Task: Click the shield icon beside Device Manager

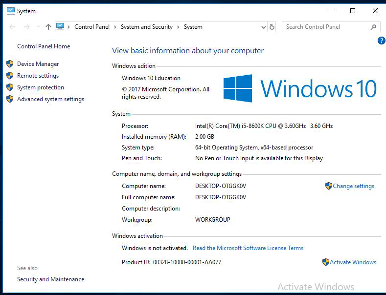Action: coord(10,64)
